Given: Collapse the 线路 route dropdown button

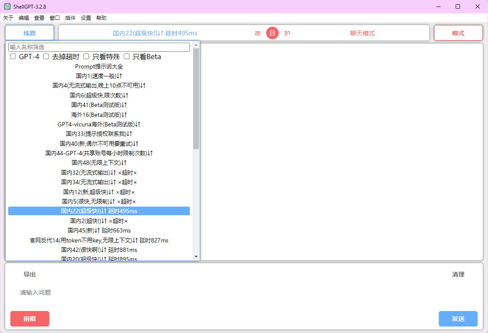Looking at the screenshot, I should click(x=30, y=33).
